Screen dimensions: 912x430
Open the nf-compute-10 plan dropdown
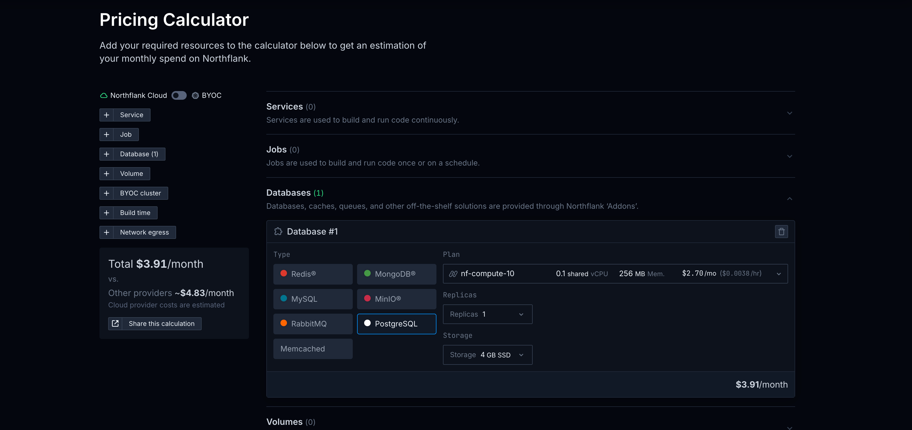point(615,273)
